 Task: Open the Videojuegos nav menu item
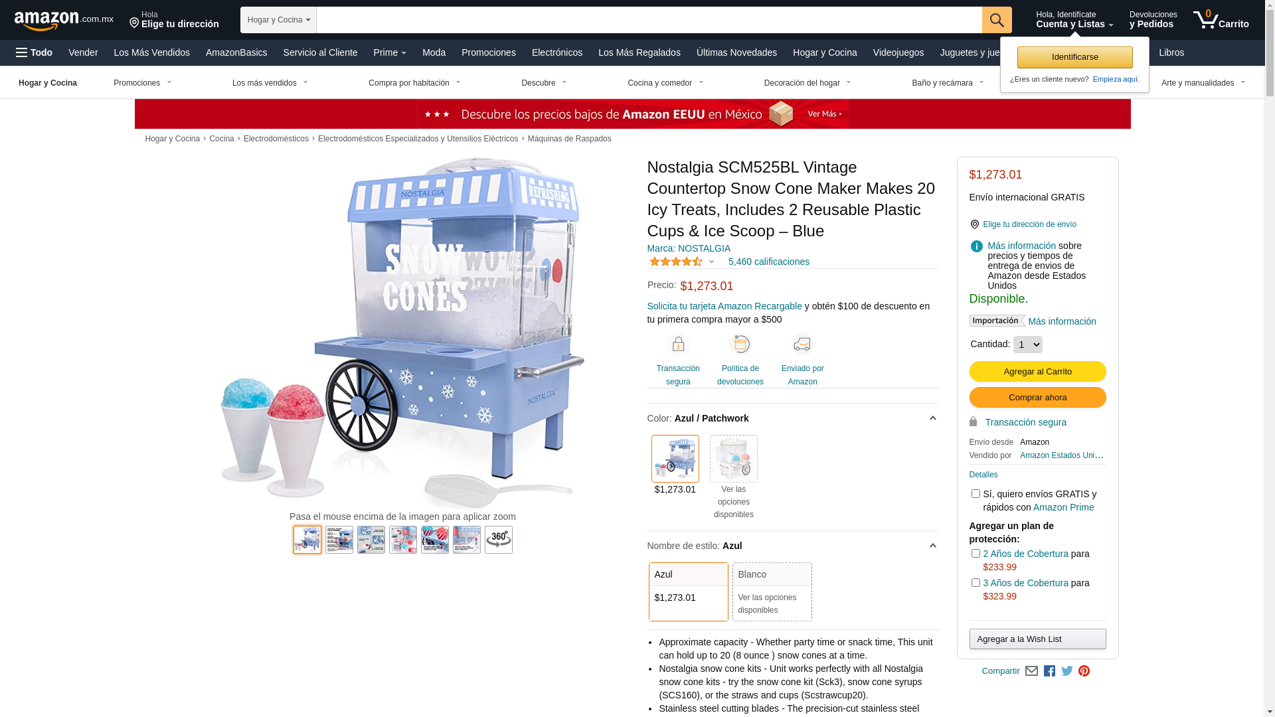[898, 52]
